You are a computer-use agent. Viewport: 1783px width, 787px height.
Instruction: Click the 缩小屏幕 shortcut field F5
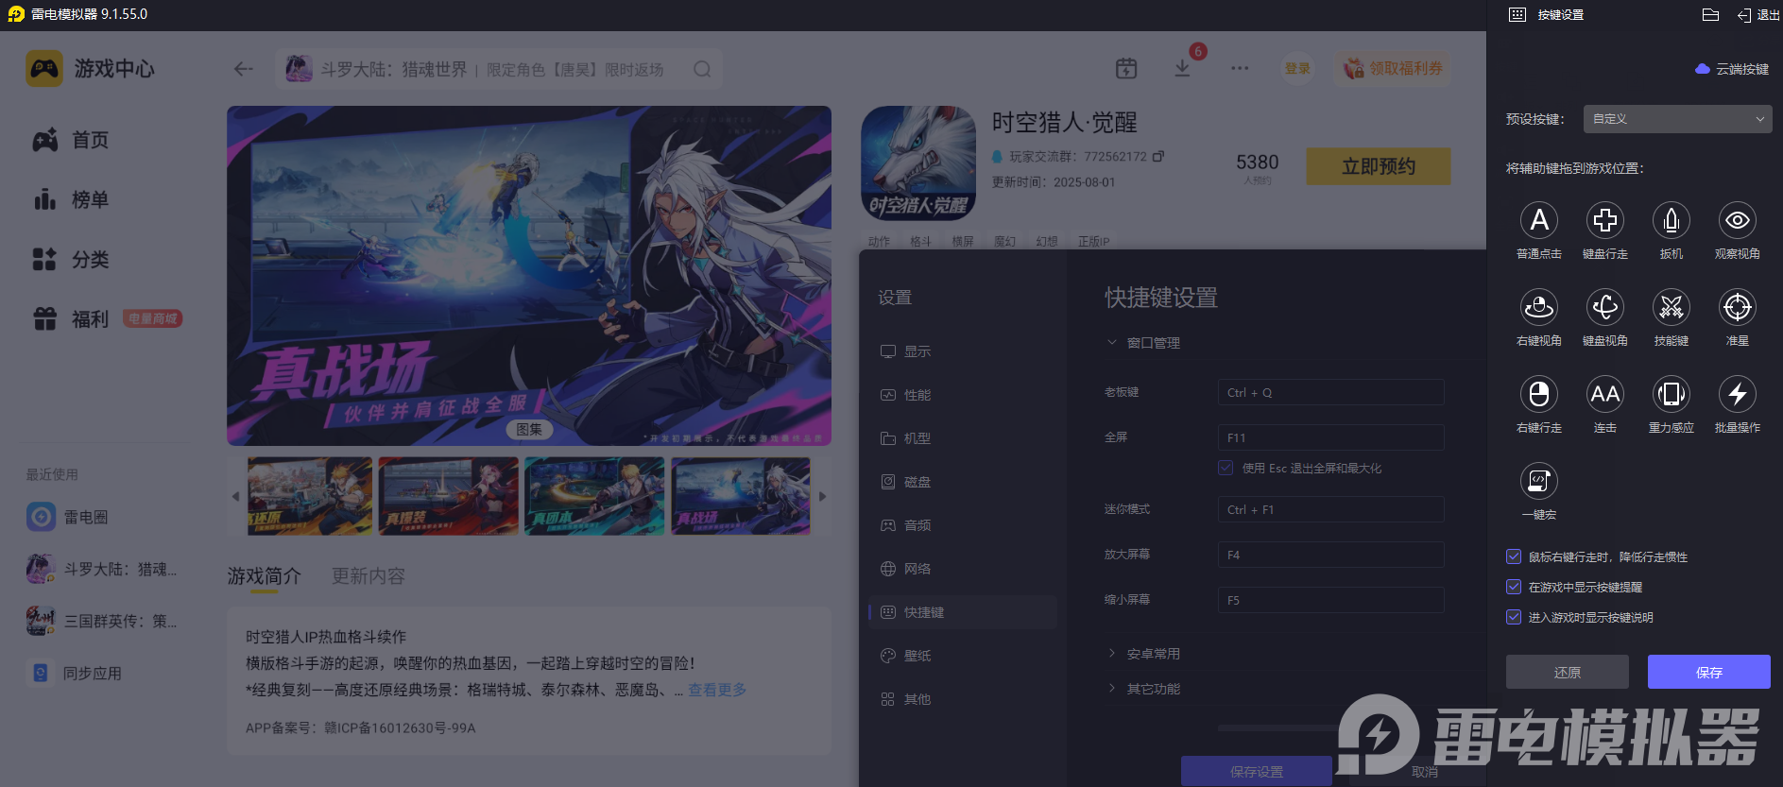[1331, 600]
